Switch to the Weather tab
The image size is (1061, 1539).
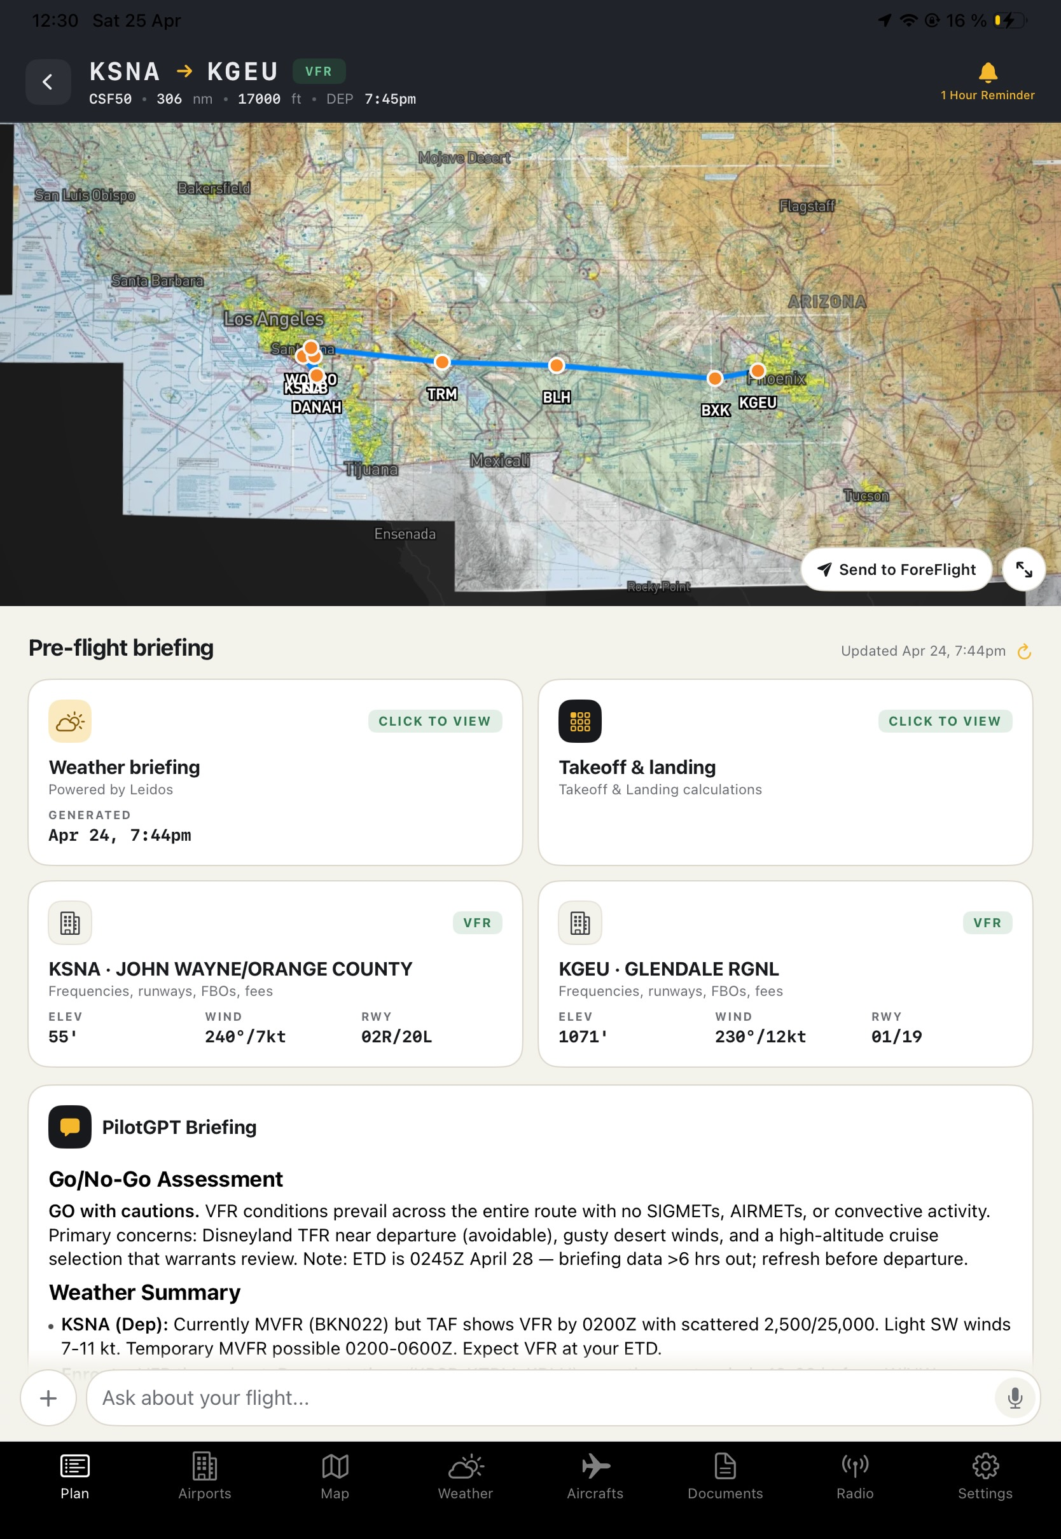click(x=466, y=1476)
